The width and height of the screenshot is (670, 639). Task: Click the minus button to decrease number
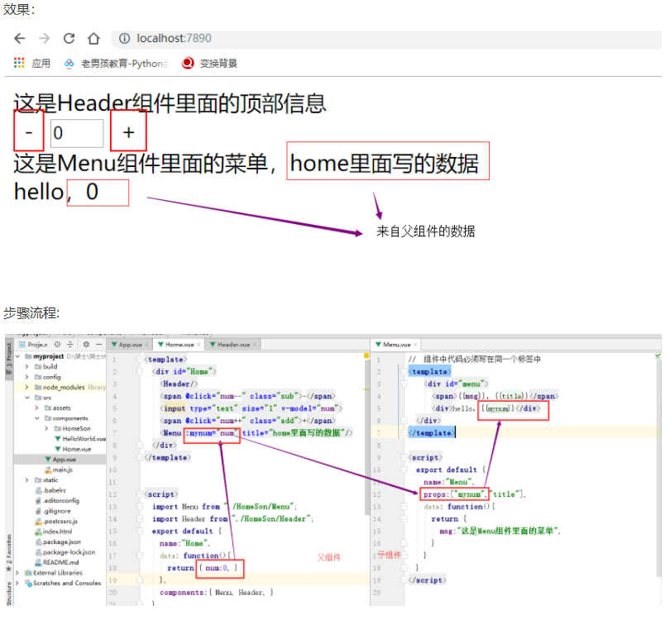point(29,132)
